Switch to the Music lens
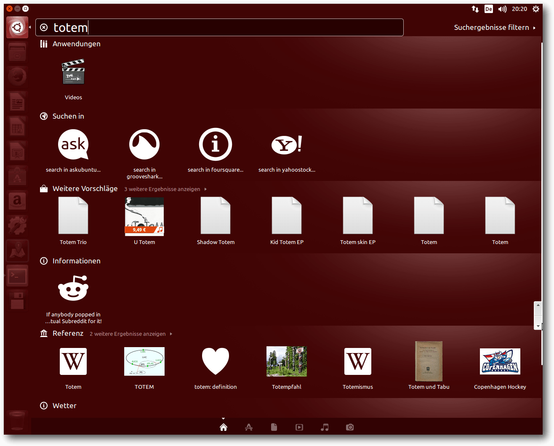The image size is (554, 446). coord(325,427)
